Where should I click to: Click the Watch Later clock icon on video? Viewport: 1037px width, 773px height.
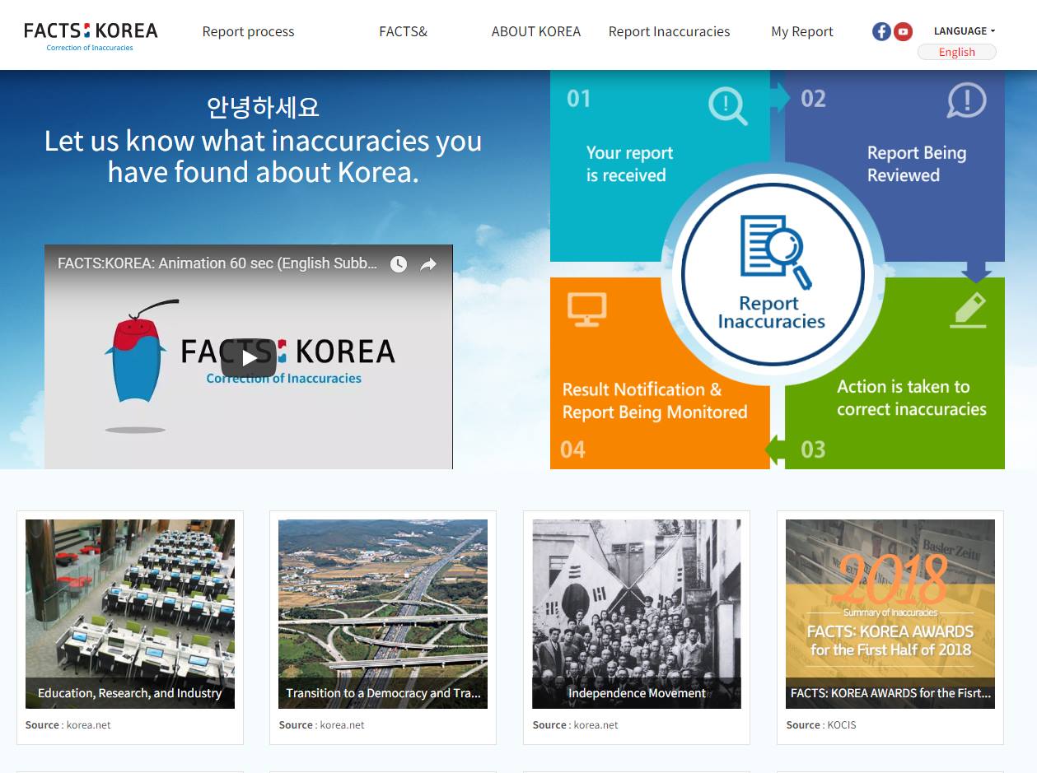pos(399,264)
